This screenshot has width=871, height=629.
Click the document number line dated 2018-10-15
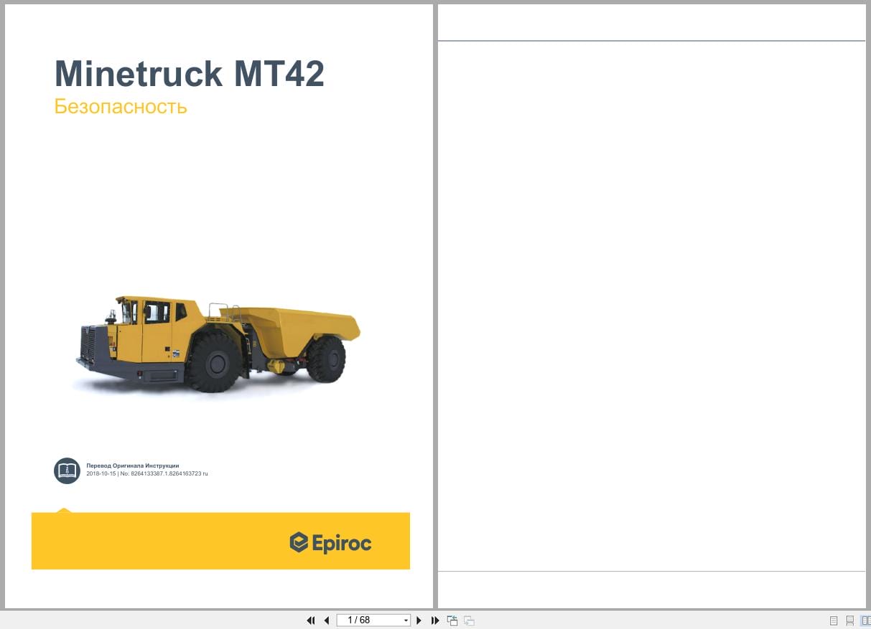[147, 474]
